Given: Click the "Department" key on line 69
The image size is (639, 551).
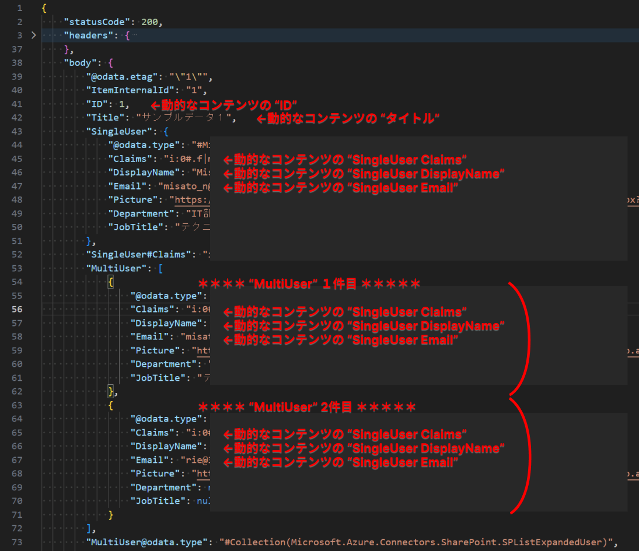Looking at the screenshot, I should click(163, 487).
